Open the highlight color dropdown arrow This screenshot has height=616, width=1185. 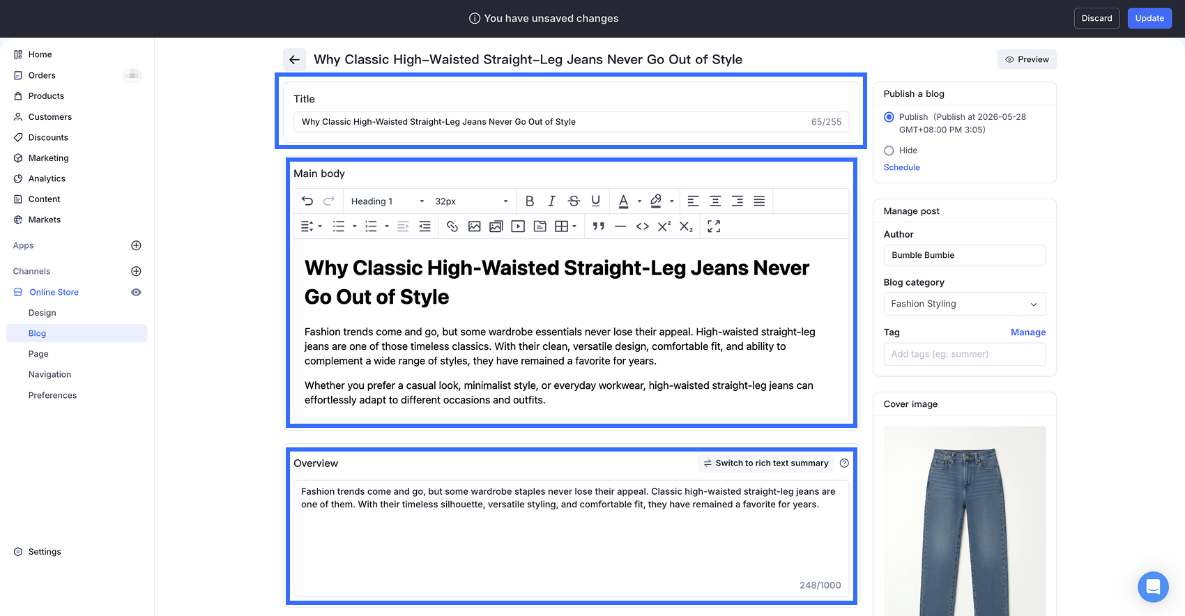(x=672, y=201)
